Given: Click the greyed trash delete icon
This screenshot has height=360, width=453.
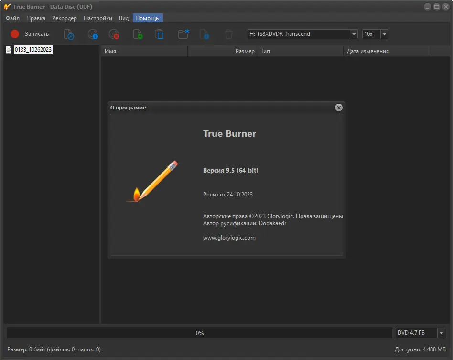Looking at the screenshot, I should click(229, 34).
